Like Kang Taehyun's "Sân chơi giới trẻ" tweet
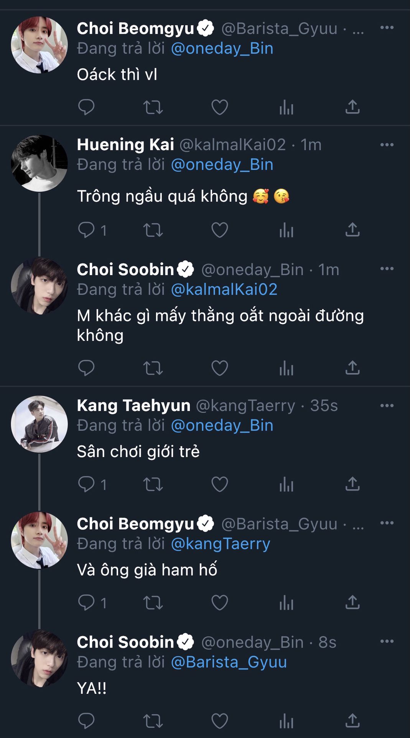 click(x=220, y=484)
